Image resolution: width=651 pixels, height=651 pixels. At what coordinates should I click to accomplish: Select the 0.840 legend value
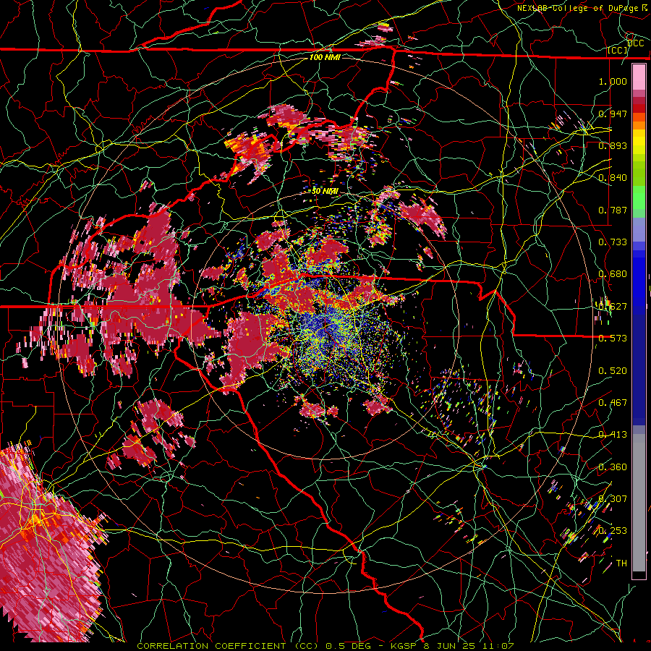pyautogui.click(x=613, y=178)
